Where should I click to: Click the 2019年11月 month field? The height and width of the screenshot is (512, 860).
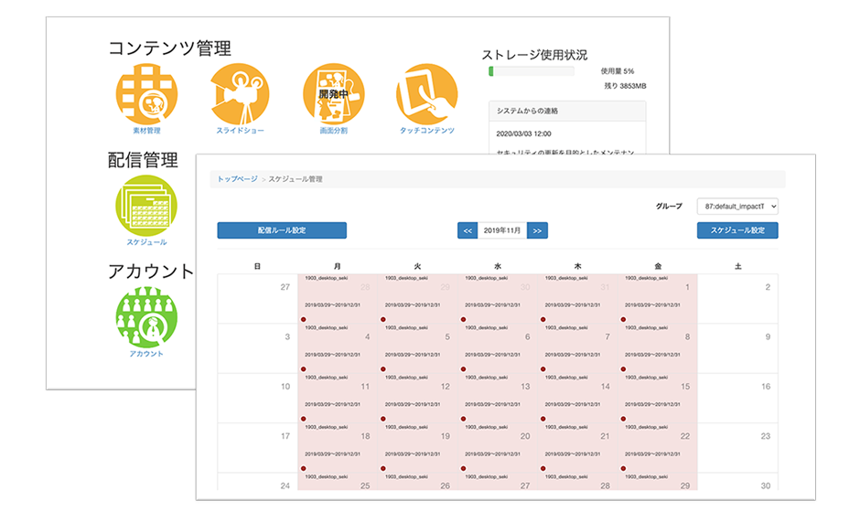(x=502, y=230)
